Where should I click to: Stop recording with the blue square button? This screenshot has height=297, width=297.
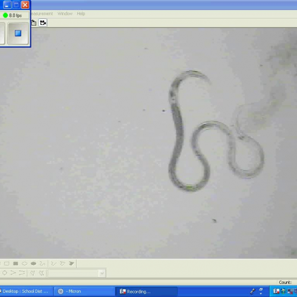click(x=18, y=33)
